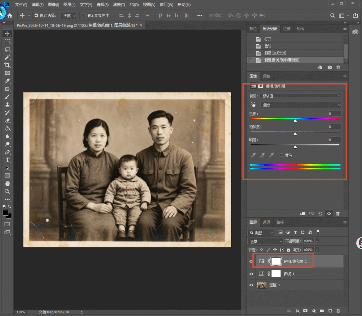This screenshot has width=362, height=316.
Task: Open the 预设 默认值 dropdown
Action: point(301,96)
